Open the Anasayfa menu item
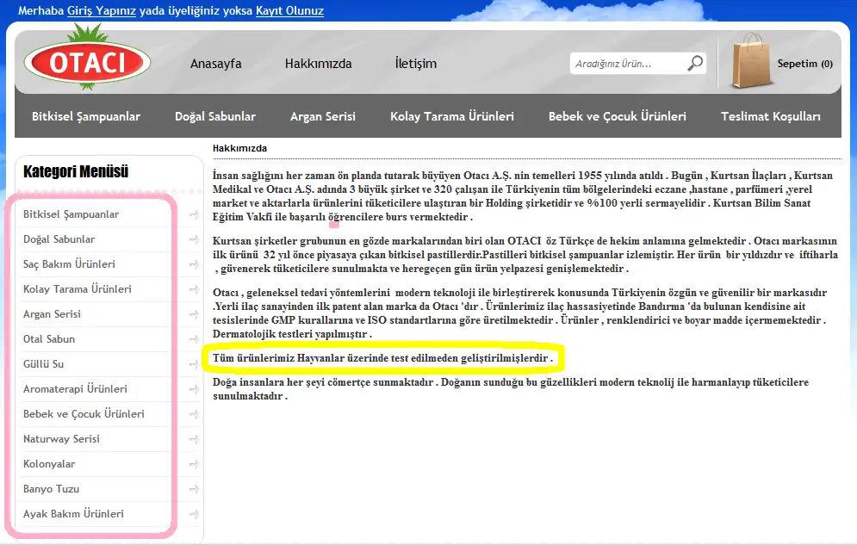Screen dimensions: 857x545 [x=216, y=64]
